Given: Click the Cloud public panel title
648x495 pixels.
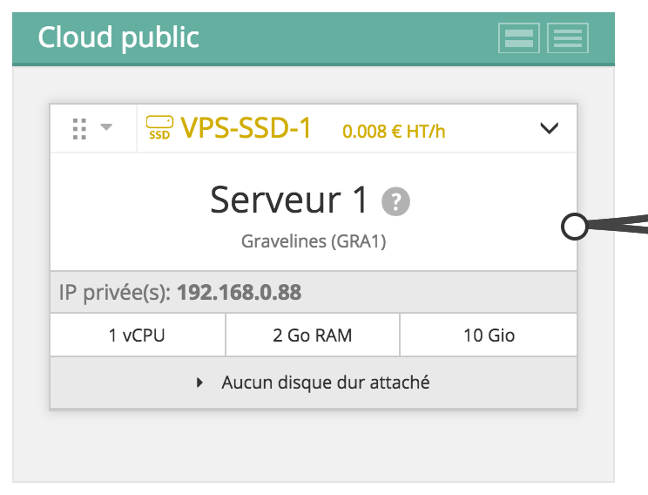Looking at the screenshot, I should [x=118, y=38].
